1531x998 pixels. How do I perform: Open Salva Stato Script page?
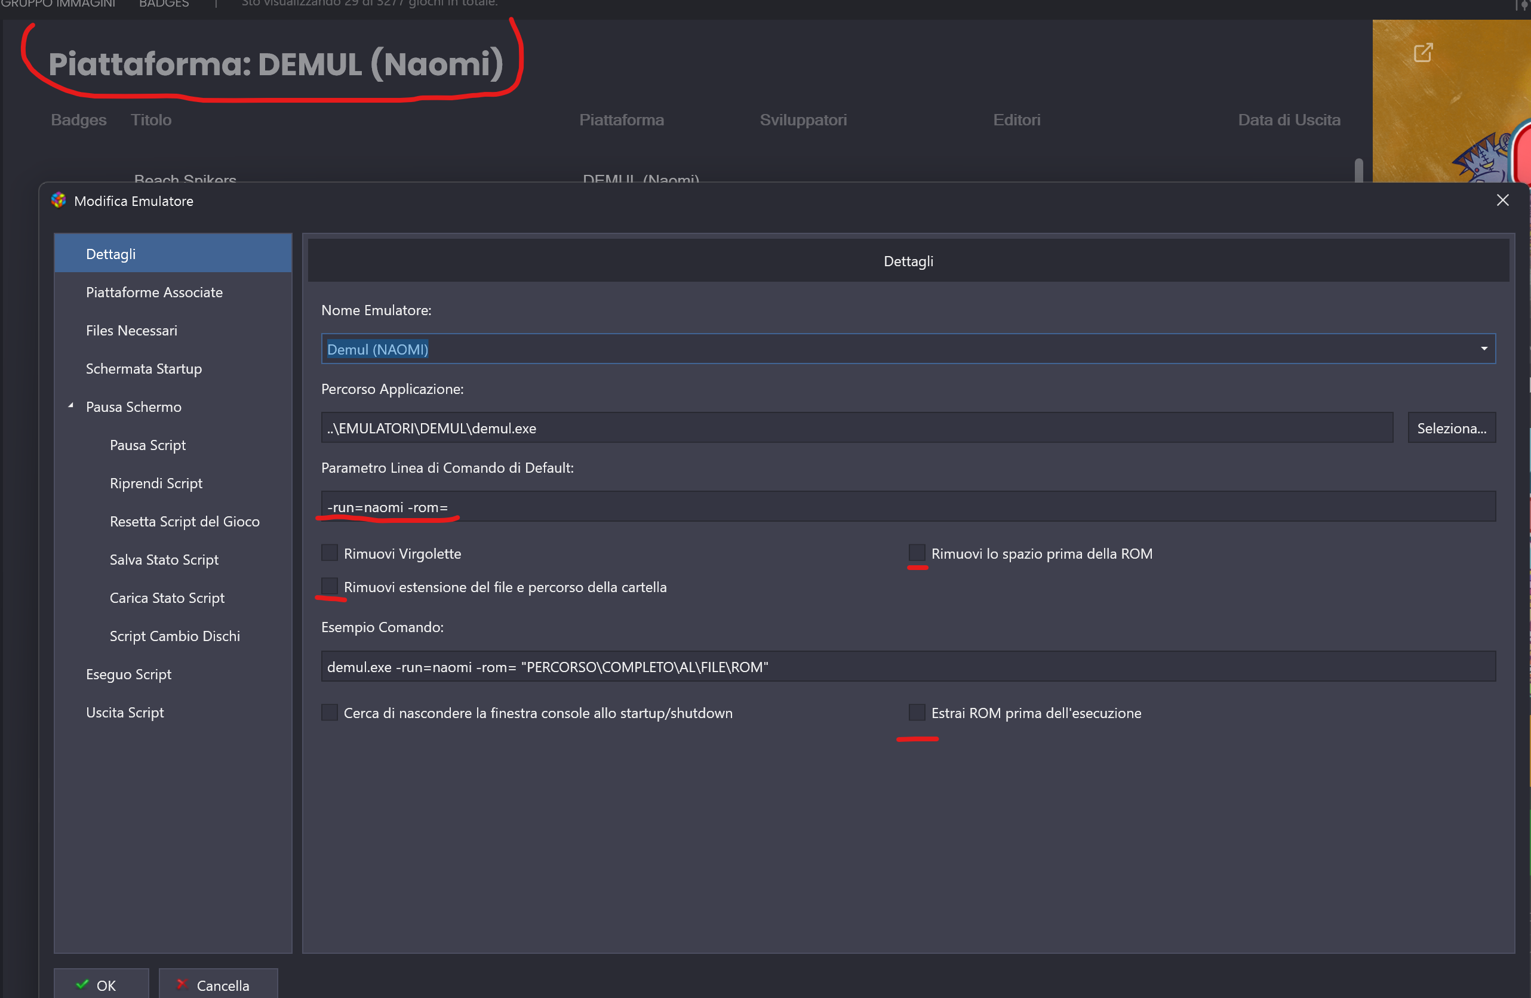(x=173, y=559)
